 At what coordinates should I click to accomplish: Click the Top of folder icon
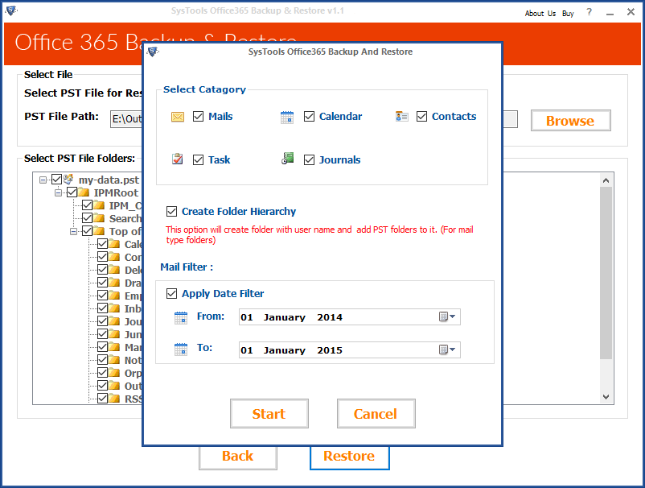pyautogui.click(x=99, y=230)
